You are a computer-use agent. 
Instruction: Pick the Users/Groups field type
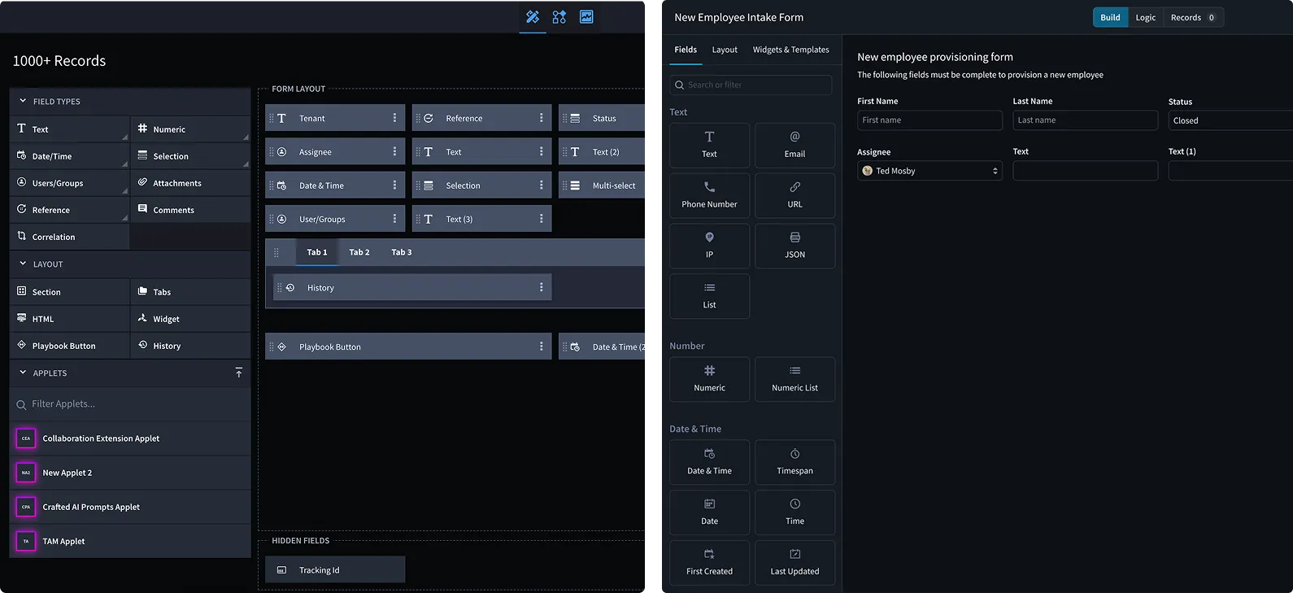(70, 182)
